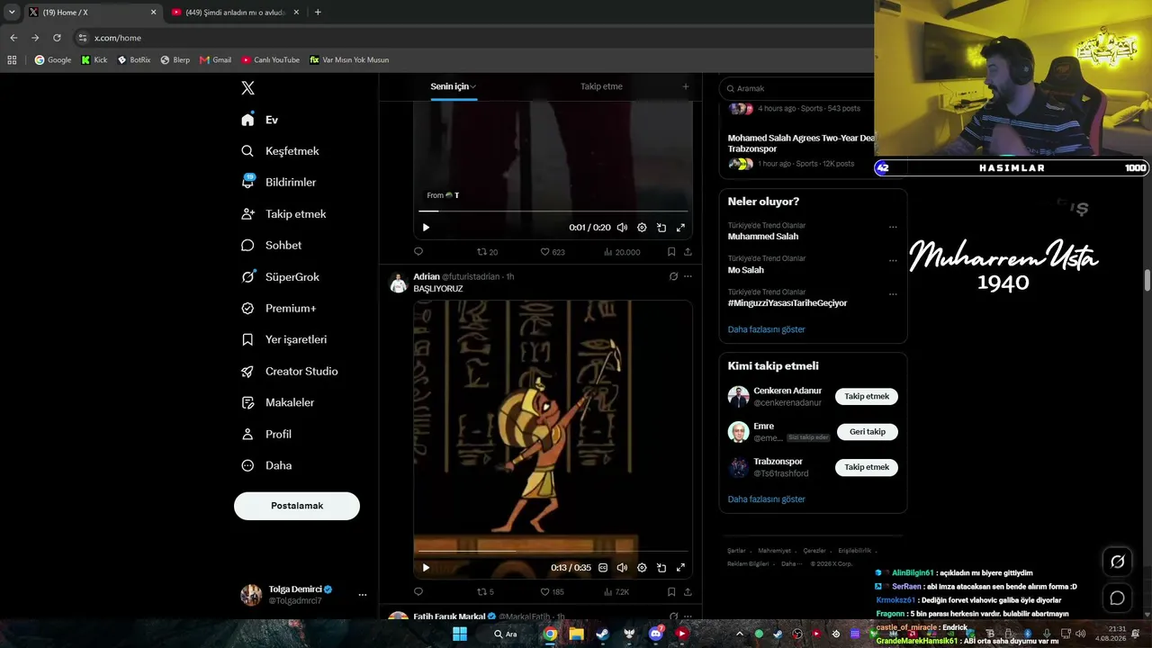Like Adrian's tweet with 185 likes
The height and width of the screenshot is (648, 1152).
pos(552,592)
